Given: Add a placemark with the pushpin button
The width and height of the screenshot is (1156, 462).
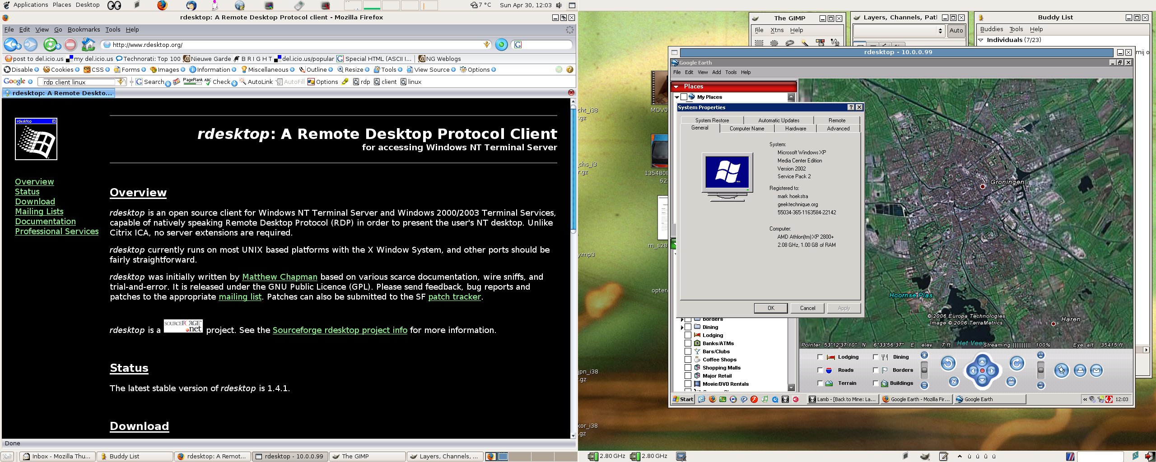Looking at the screenshot, I should (1062, 370).
